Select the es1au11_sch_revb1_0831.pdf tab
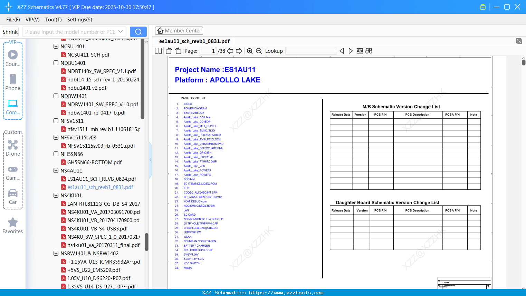 194,41
